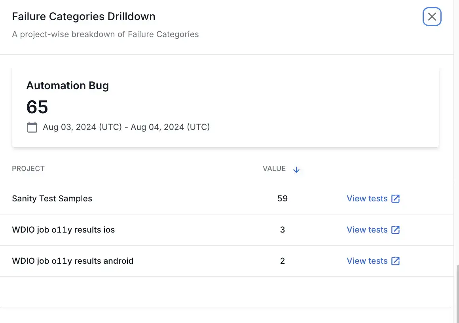459x323 pixels.
Task: Sort by the VALUE column header
Action: 274,169
